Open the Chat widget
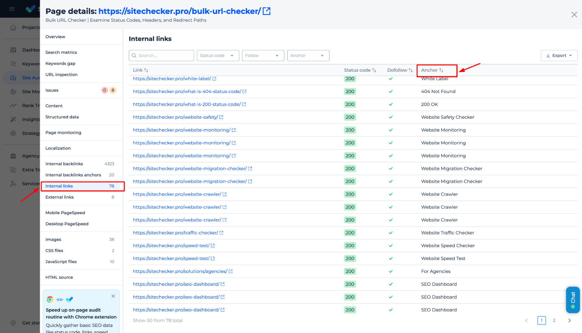The image size is (582, 333). coord(573,300)
